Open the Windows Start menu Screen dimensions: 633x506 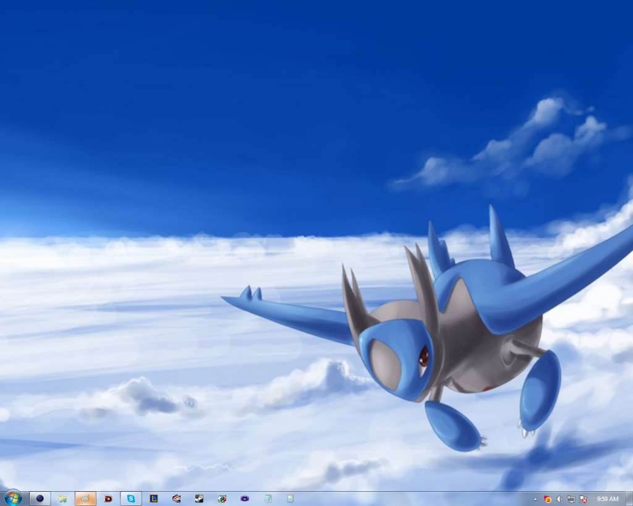pos(12,498)
